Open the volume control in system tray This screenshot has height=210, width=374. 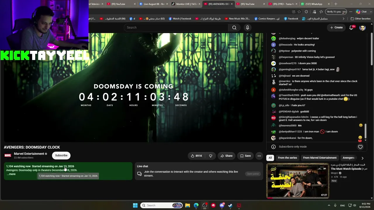tap(354, 205)
